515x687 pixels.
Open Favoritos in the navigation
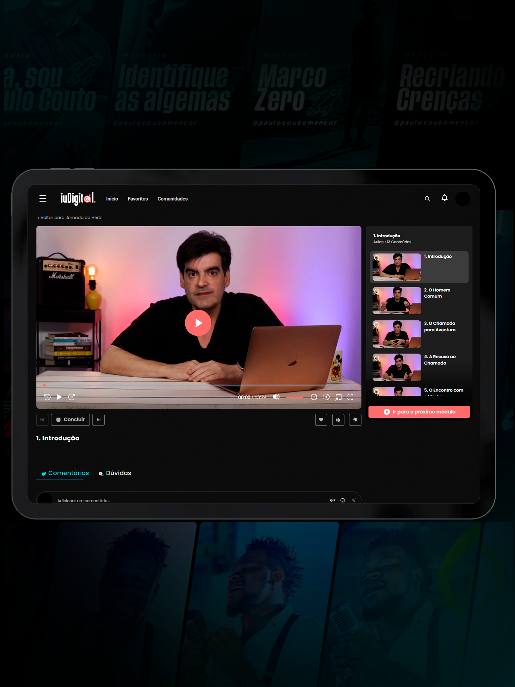[138, 199]
